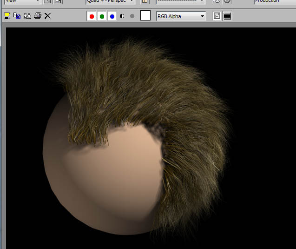296x249 pixels.
Task: Toggle monochrome display with the gray circle
Action: (132, 16)
